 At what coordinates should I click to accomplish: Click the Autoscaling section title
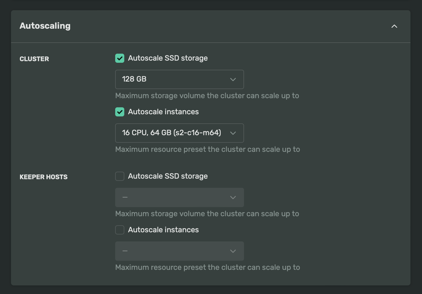coord(45,26)
